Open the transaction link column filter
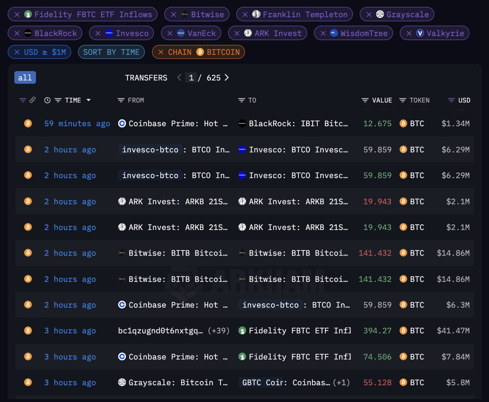Viewport: 489px width, 402px height. [22, 100]
